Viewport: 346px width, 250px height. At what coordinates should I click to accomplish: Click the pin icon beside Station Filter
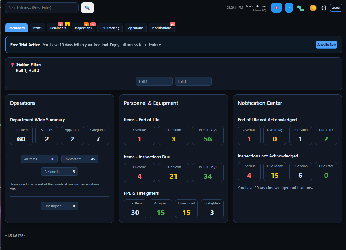point(12,64)
